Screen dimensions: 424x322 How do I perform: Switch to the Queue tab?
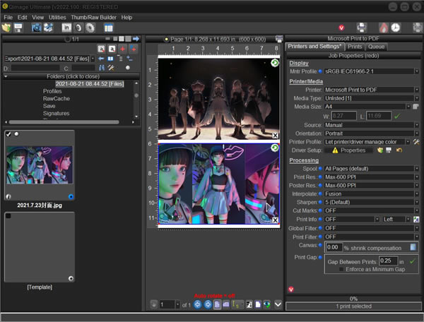tap(376, 47)
